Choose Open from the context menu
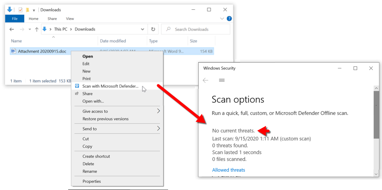 pyautogui.click(x=118, y=56)
